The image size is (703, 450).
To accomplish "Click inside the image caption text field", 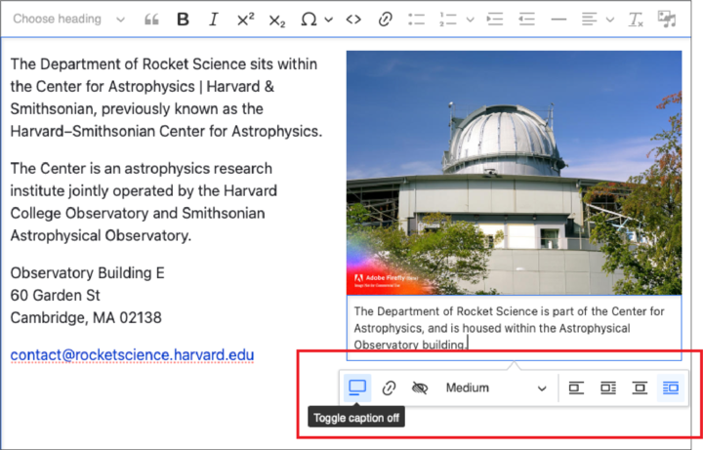I will (514, 328).
